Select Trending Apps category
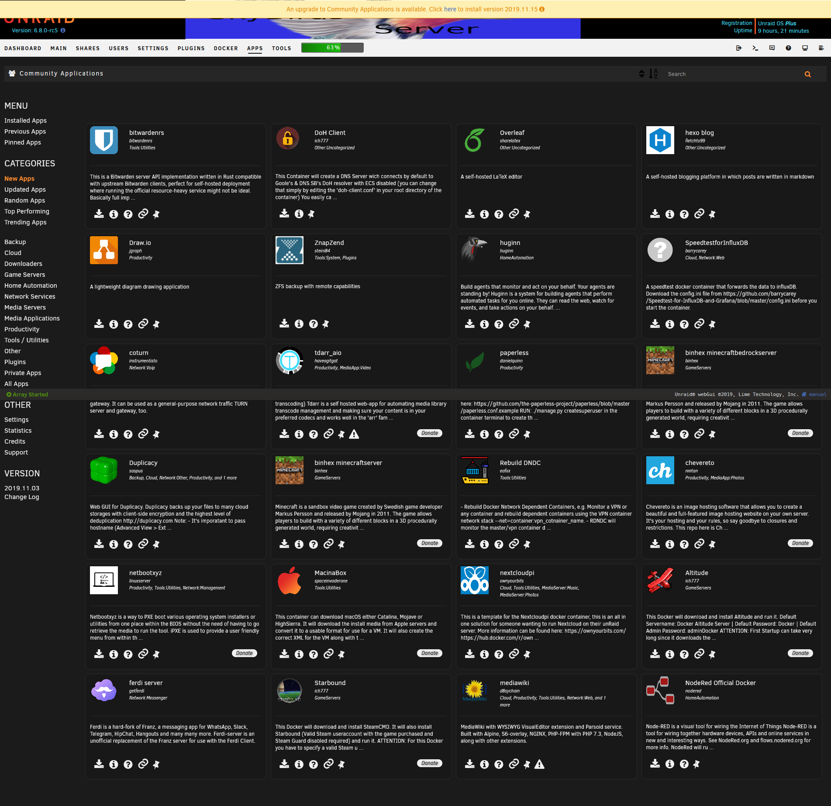 pos(25,222)
